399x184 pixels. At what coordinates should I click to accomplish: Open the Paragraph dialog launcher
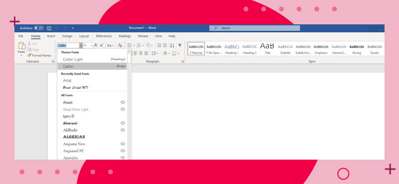click(183, 62)
